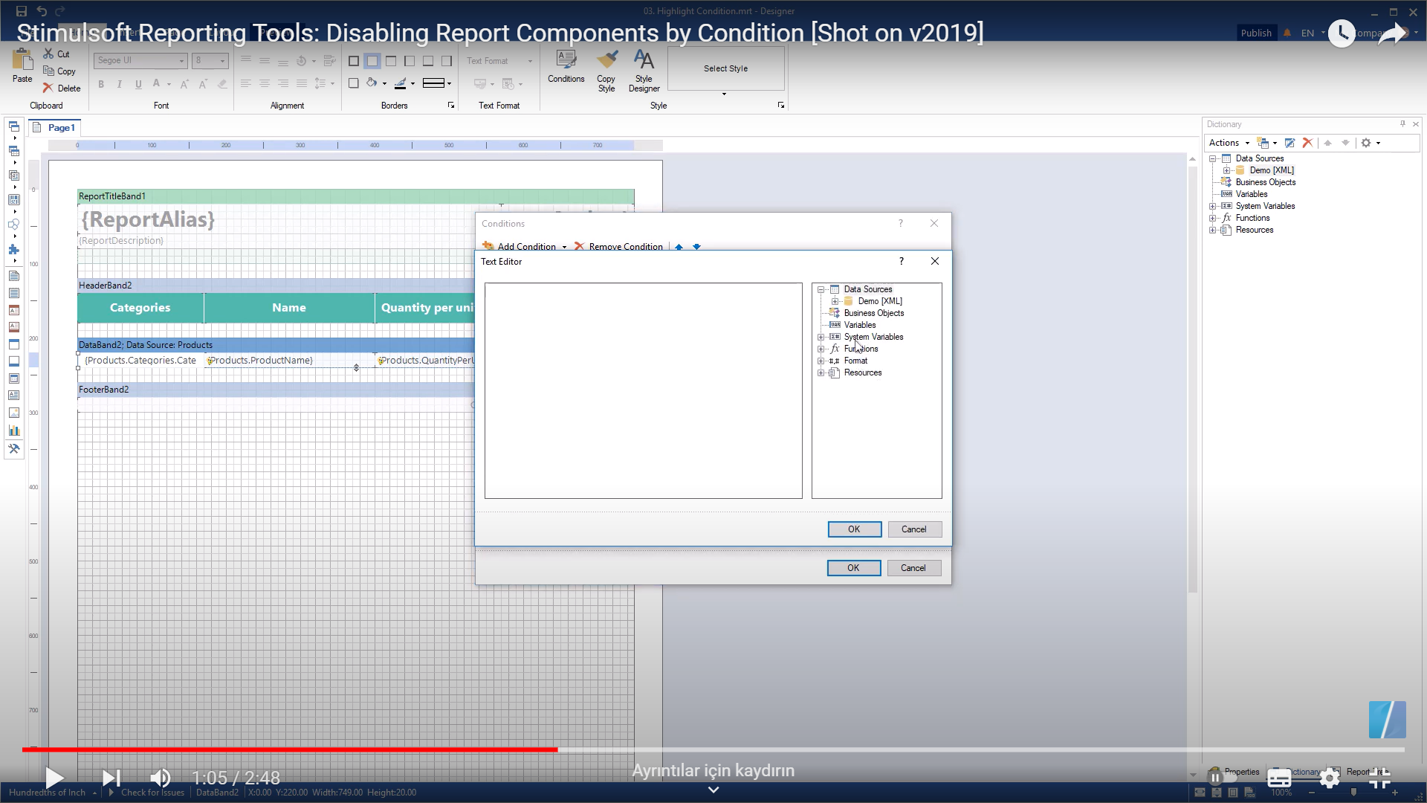Expand System Variables in Text Editor tree
Screen dimensions: 1427x803
click(821, 337)
